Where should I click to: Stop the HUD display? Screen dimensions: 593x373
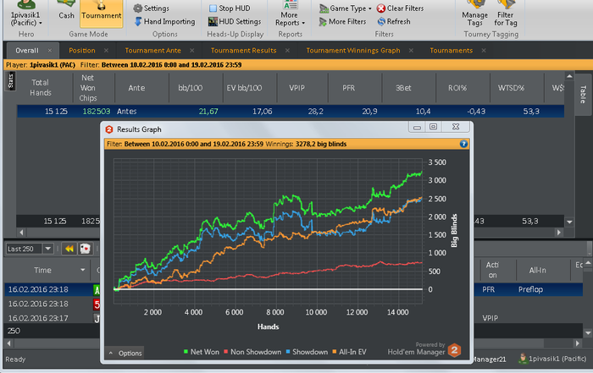click(x=230, y=8)
